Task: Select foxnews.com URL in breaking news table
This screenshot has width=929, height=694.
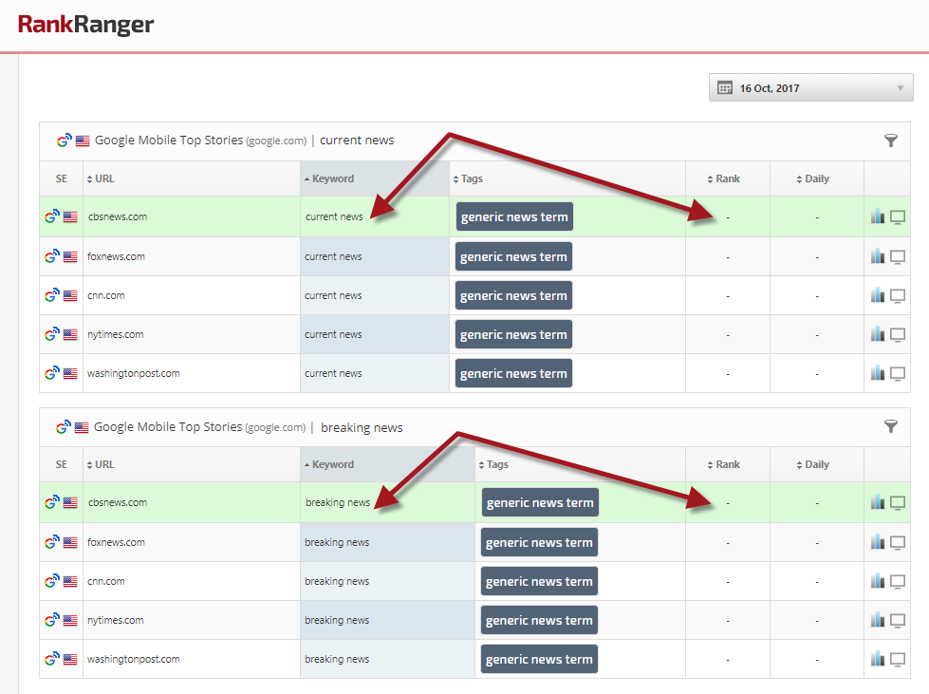Action: click(116, 542)
